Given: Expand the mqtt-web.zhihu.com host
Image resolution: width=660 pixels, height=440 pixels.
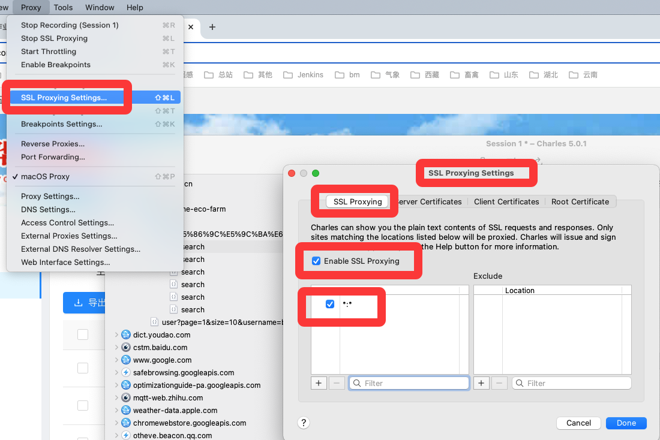Looking at the screenshot, I should coord(116,398).
